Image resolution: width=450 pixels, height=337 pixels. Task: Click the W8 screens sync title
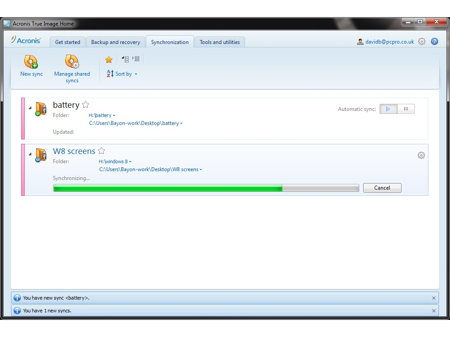click(74, 151)
